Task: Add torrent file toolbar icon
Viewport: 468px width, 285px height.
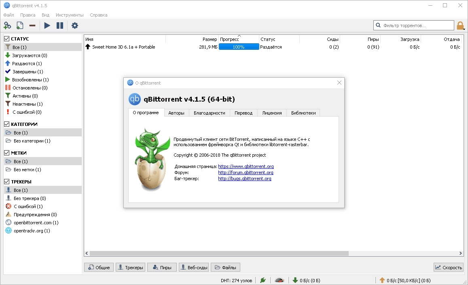Action: tap(20, 26)
